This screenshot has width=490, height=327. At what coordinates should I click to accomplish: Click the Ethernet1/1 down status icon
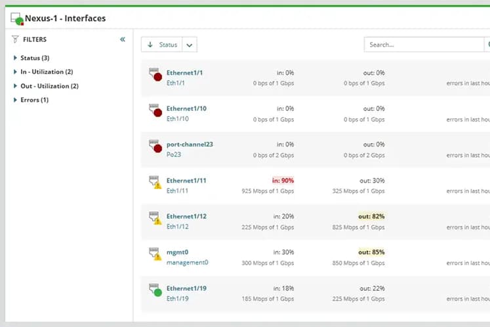coord(155,74)
